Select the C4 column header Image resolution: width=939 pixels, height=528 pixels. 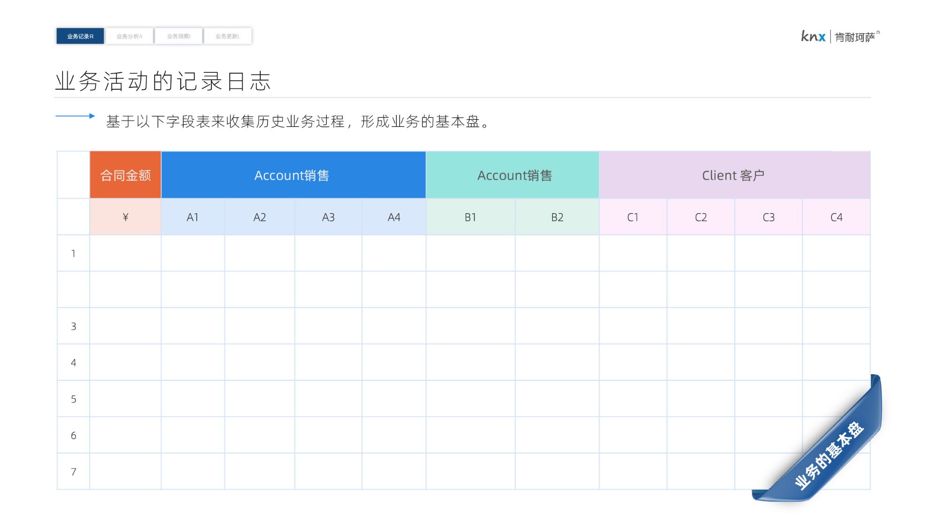pyautogui.click(x=836, y=217)
